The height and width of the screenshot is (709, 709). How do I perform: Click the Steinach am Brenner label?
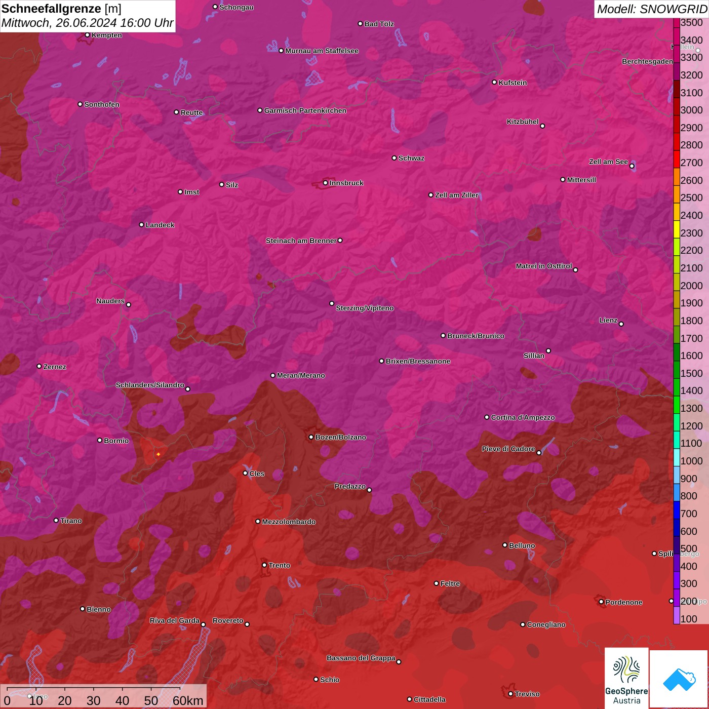pos(301,241)
